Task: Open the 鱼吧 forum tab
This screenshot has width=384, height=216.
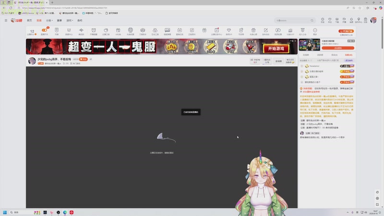Action: click(80, 21)
